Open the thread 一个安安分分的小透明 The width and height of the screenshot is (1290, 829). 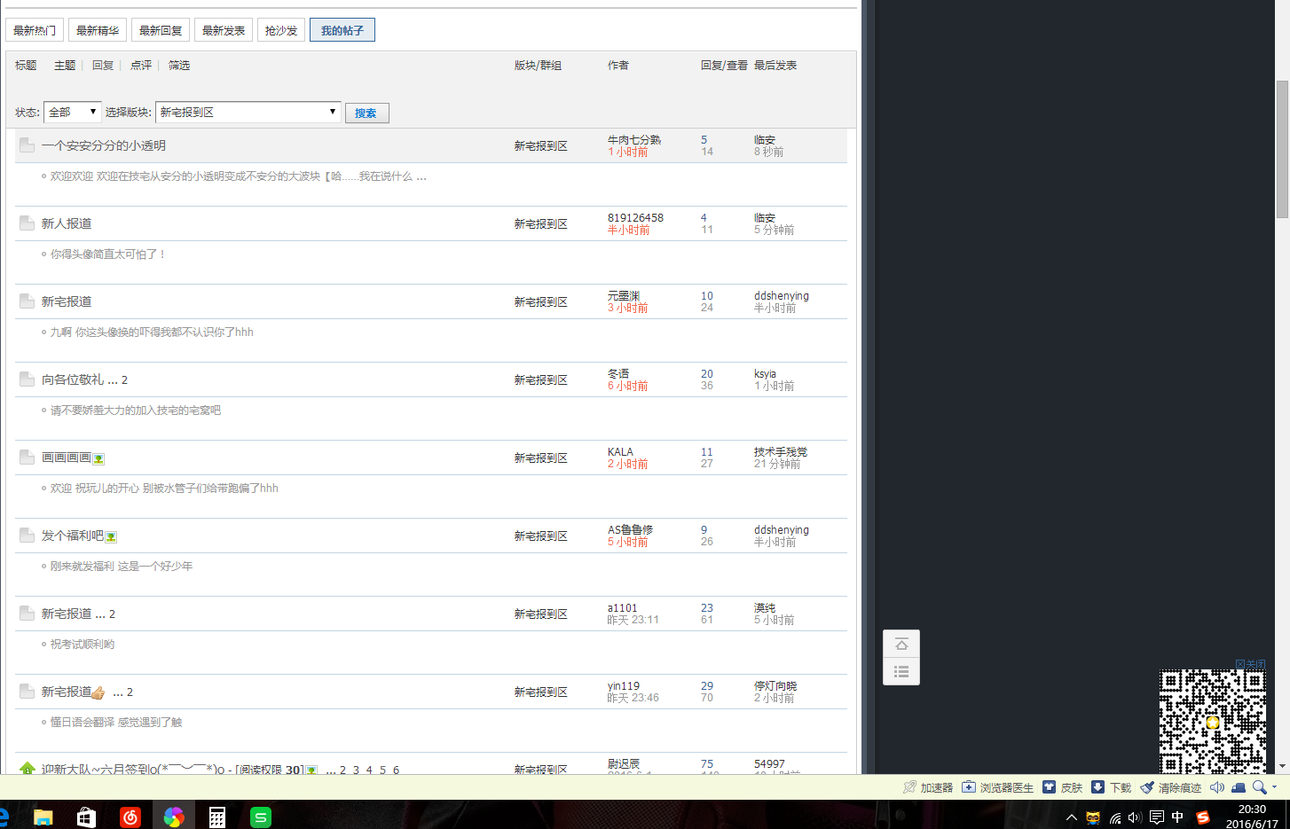coord(103,145)
